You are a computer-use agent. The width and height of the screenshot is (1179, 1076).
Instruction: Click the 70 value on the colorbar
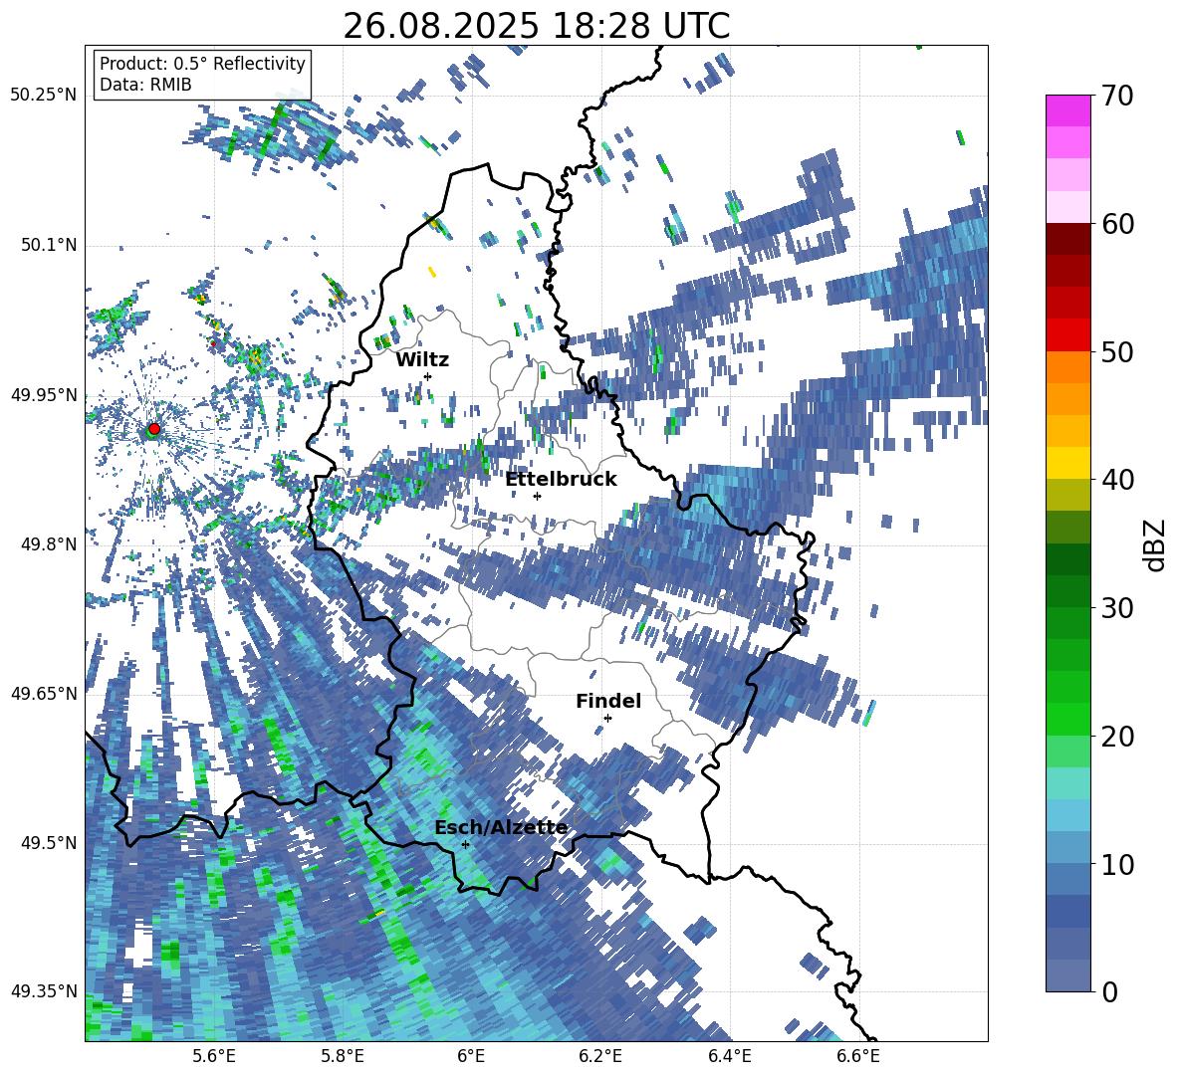[x=1116, y=96]
